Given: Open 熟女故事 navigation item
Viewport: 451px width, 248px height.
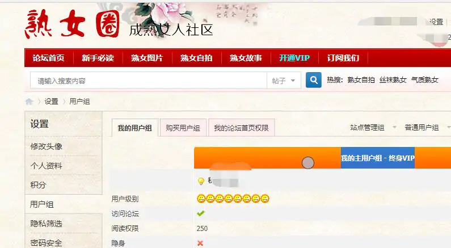Looking at the screenshot, I should 246,58.
